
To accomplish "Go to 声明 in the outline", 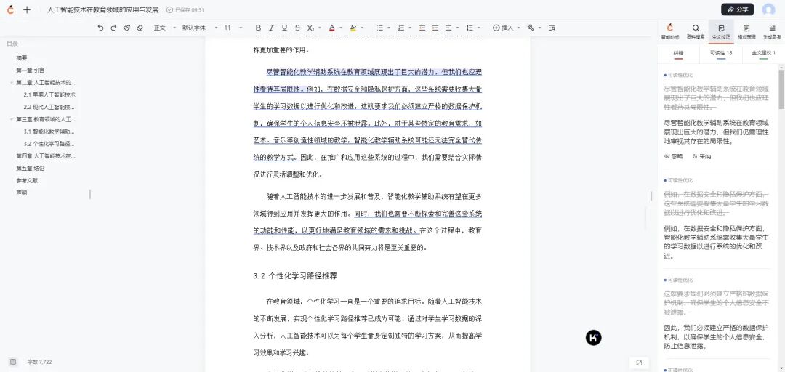I will pos(22,193).
